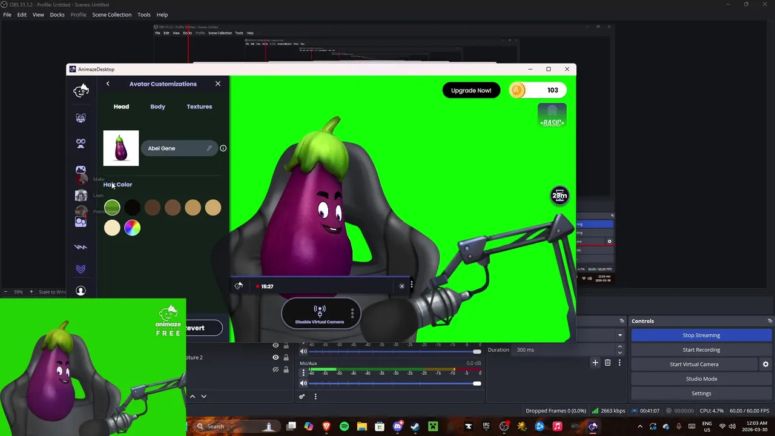Open the Edit menu in OBS

click(x=22, y=15)
